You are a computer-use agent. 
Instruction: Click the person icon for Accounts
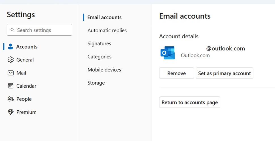(10, 47)
